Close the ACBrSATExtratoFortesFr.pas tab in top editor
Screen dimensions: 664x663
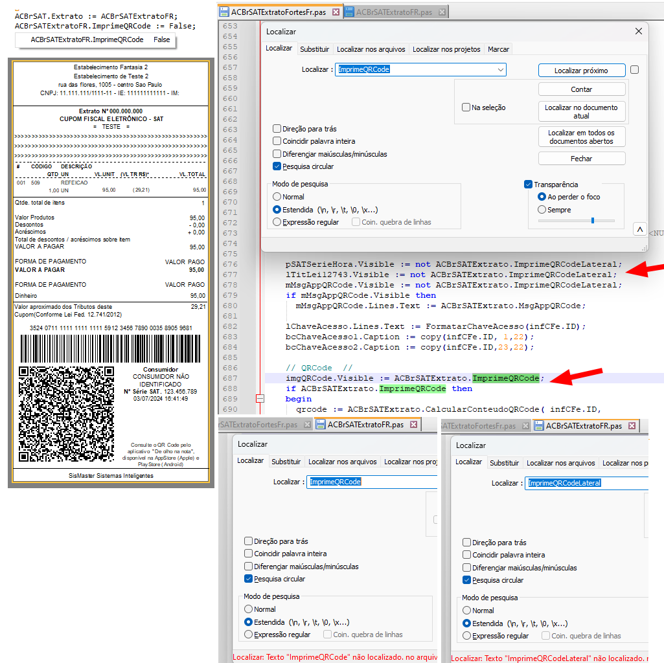point(336,12)
